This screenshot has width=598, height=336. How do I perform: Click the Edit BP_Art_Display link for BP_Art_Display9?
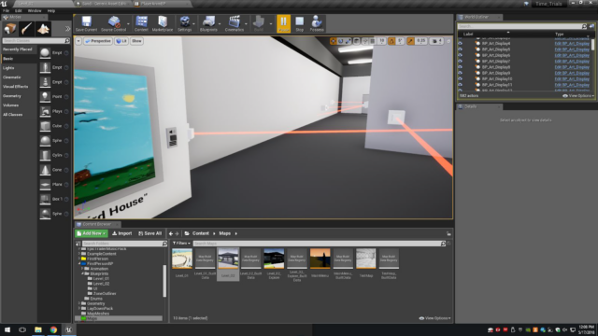pyautogui.click(x=572, y=73)
